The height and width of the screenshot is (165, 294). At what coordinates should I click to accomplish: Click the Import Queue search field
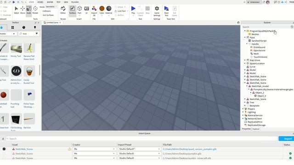141,139
